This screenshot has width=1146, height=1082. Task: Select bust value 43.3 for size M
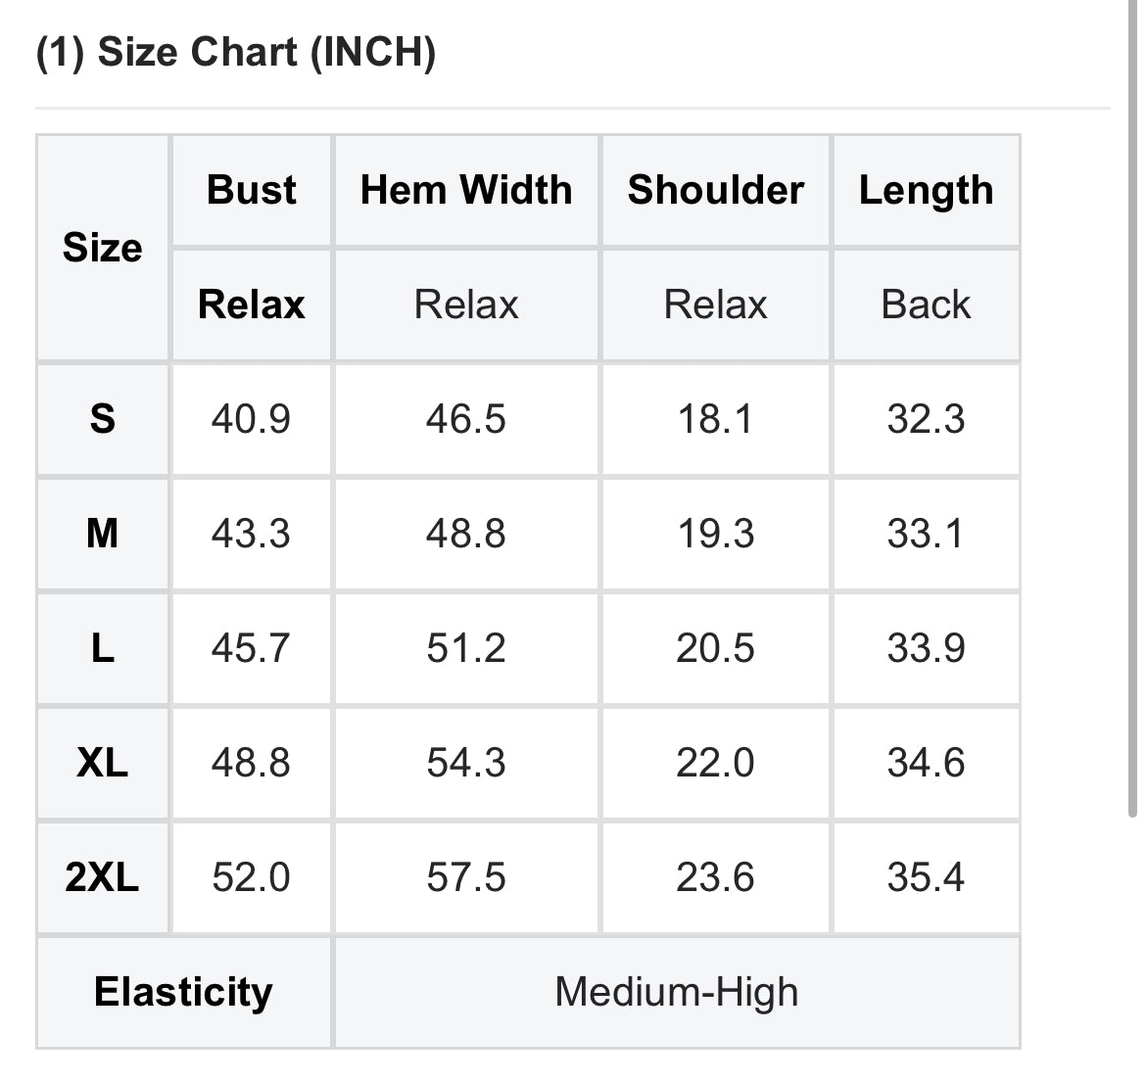[x=251, y=534]
